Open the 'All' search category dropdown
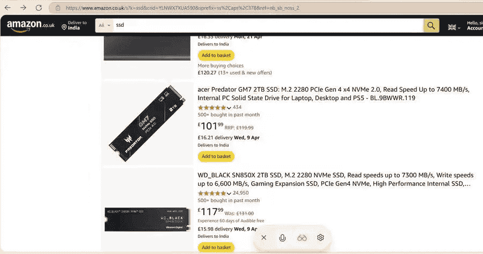 coord(105,25)
